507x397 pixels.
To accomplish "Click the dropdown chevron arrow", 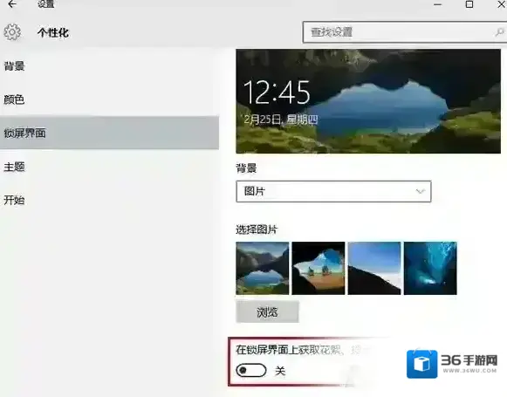I will 420,191.
